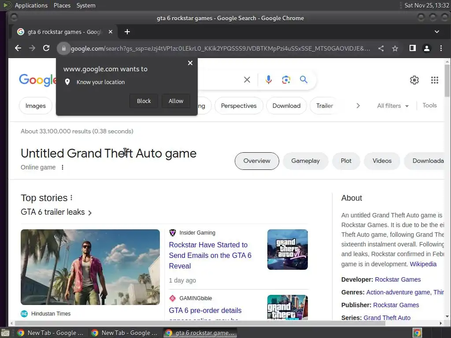The image size is (451, 338).
Task: Click the date and time clock
Action: click(426, 5)
